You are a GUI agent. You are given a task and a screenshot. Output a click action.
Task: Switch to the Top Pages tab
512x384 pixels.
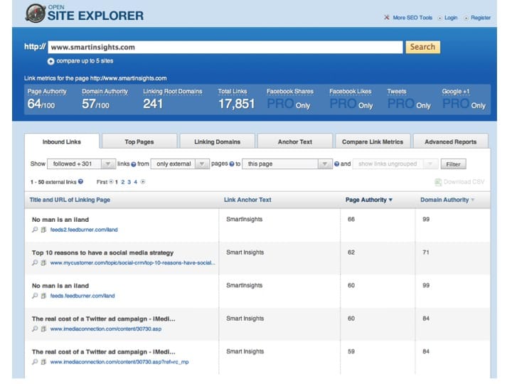tap(139, 142)
